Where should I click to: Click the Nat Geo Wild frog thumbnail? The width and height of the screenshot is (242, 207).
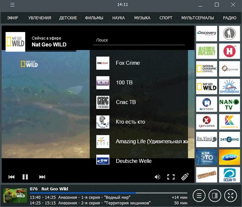(x=15, y=195)
